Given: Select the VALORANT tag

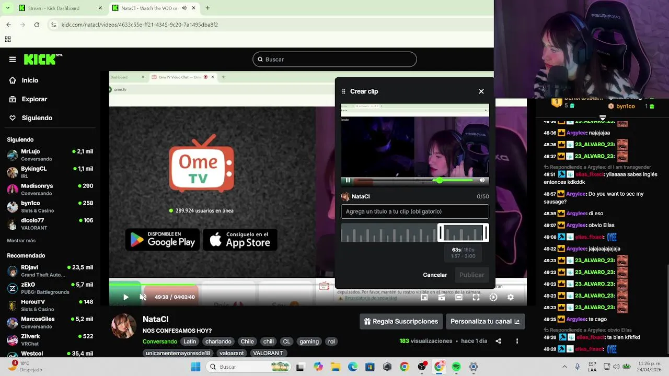Looking at the screenshot, I should click(268, 354).
